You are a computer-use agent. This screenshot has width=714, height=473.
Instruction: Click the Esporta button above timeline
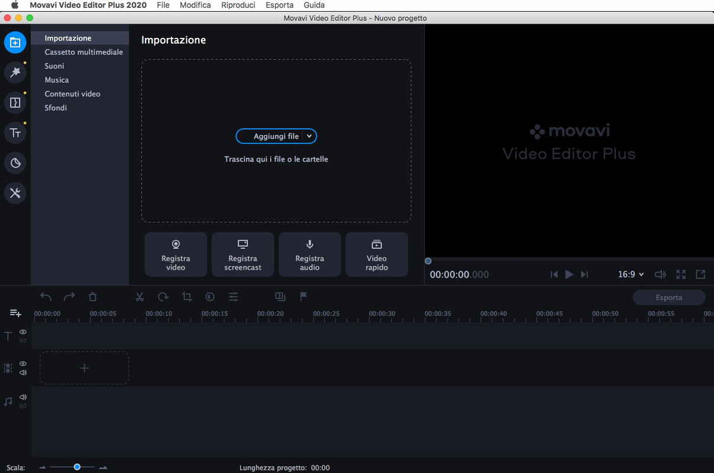[669, 297]
